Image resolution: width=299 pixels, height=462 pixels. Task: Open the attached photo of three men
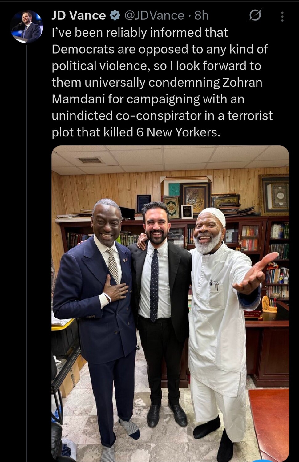coord(170,304)
